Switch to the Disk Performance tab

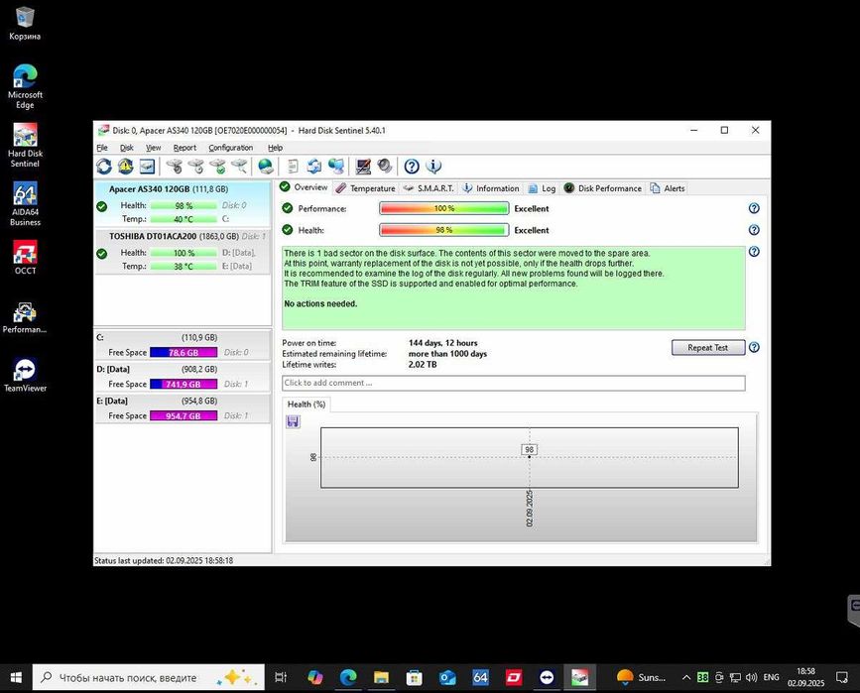pos(603,188)
